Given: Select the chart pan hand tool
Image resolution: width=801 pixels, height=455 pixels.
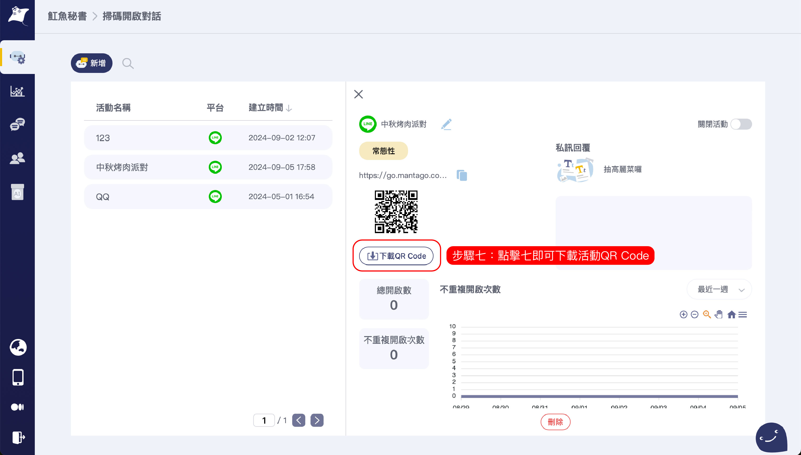Looking at the screenshot, I should (719, 314).
